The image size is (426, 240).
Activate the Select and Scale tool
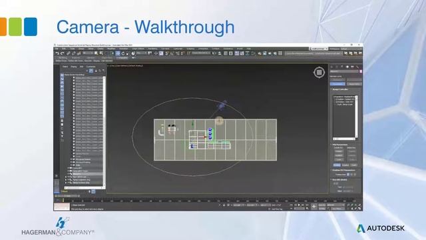click(127, 53)
